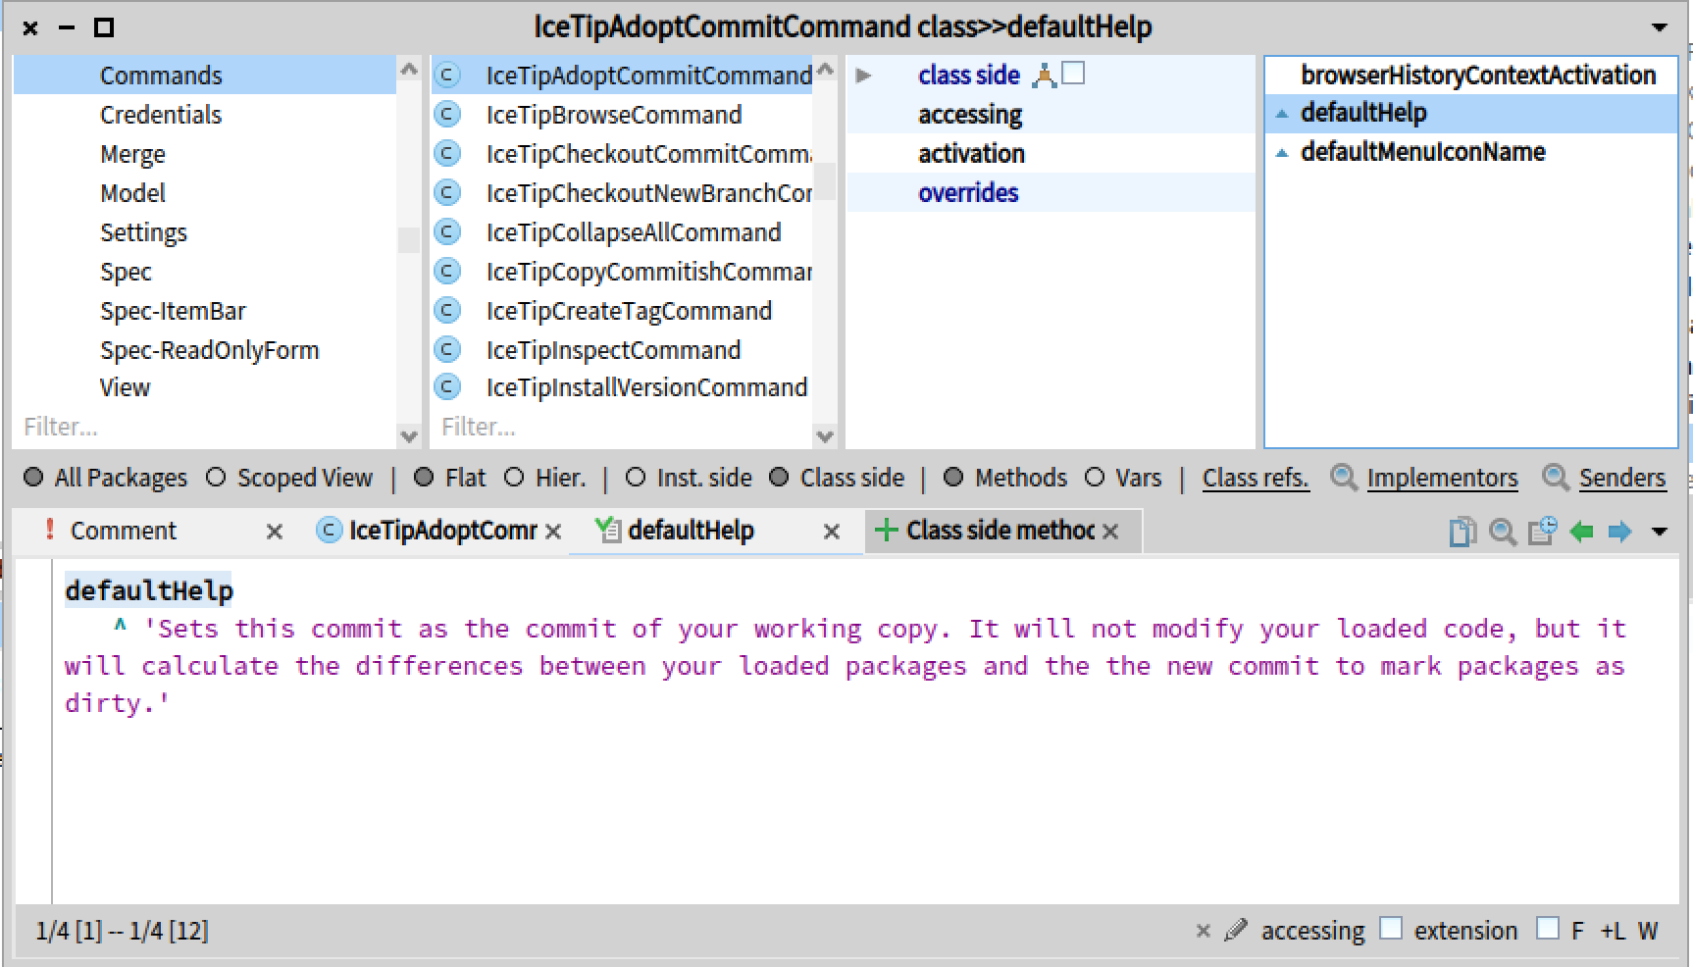Expand the class side tree arrow
This screenshot has height=967, width=1693.
tap(863, 76)
